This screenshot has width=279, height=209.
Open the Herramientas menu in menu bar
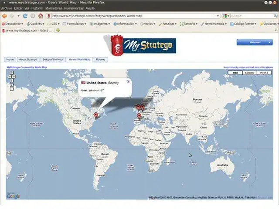tap(74, 8)
